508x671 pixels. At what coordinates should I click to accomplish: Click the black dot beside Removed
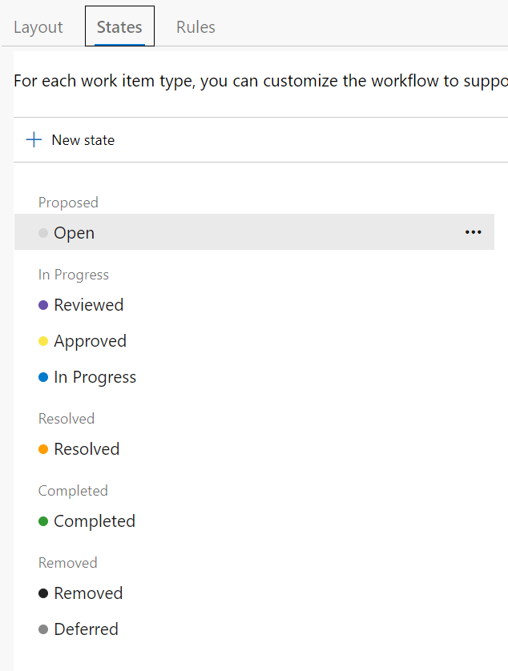pyautogui.click(x=42, y=593)
